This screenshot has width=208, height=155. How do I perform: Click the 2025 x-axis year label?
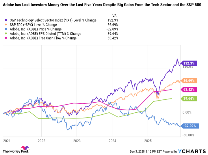(x=148, y=141)
